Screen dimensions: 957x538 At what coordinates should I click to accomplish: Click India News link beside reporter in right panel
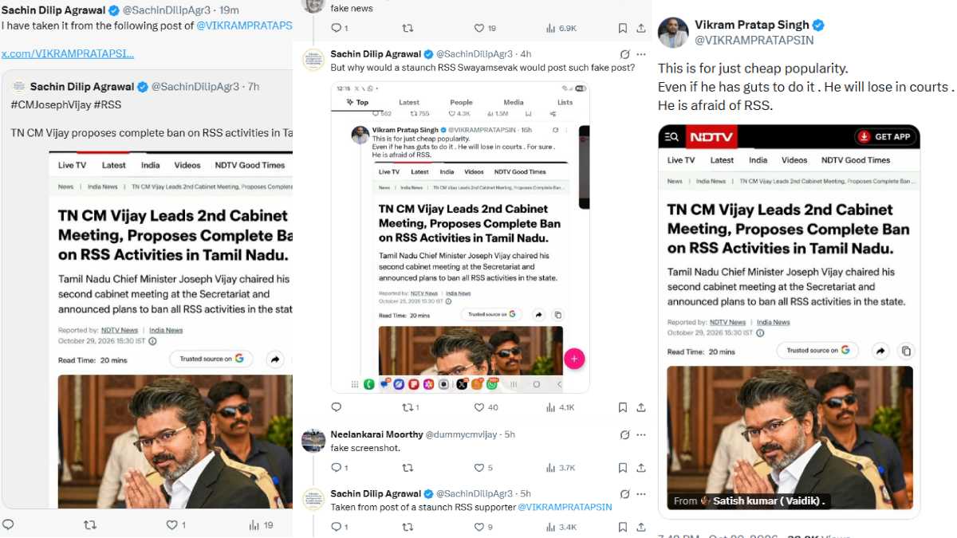tap(773, 322)
